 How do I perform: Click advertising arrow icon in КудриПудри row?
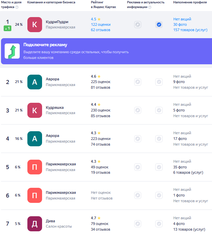coord(138,24)
